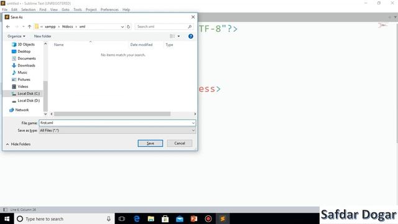Screen dimensions: 398x224
Task: Select Network in navigation pane
Action: tap(19, 110)
